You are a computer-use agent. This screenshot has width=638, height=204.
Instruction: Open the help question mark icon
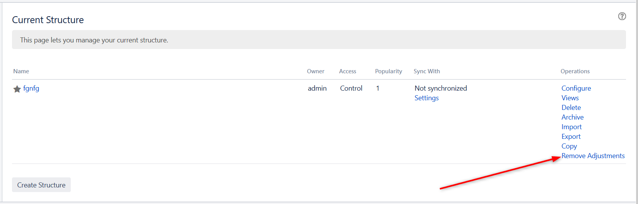coord(622,16)
